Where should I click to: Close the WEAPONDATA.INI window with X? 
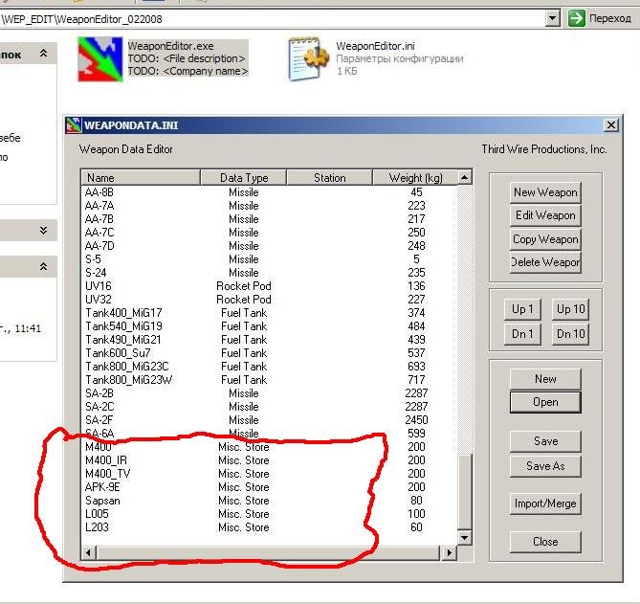(611, 125)
